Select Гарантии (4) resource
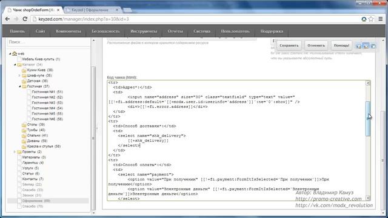 (x=33, y=163)
